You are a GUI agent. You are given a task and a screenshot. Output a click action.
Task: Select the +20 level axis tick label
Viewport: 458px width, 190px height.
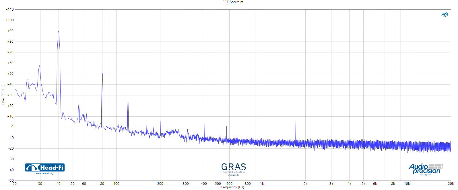(10, 106)
